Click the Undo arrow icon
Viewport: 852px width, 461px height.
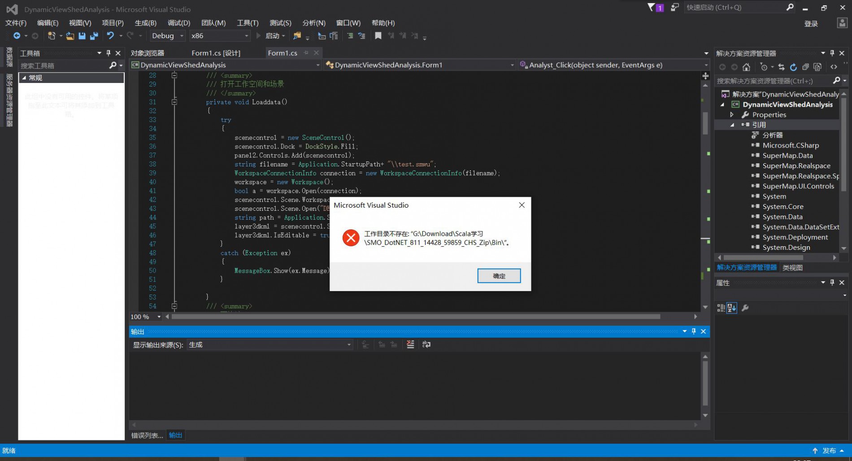pos(110,36)
